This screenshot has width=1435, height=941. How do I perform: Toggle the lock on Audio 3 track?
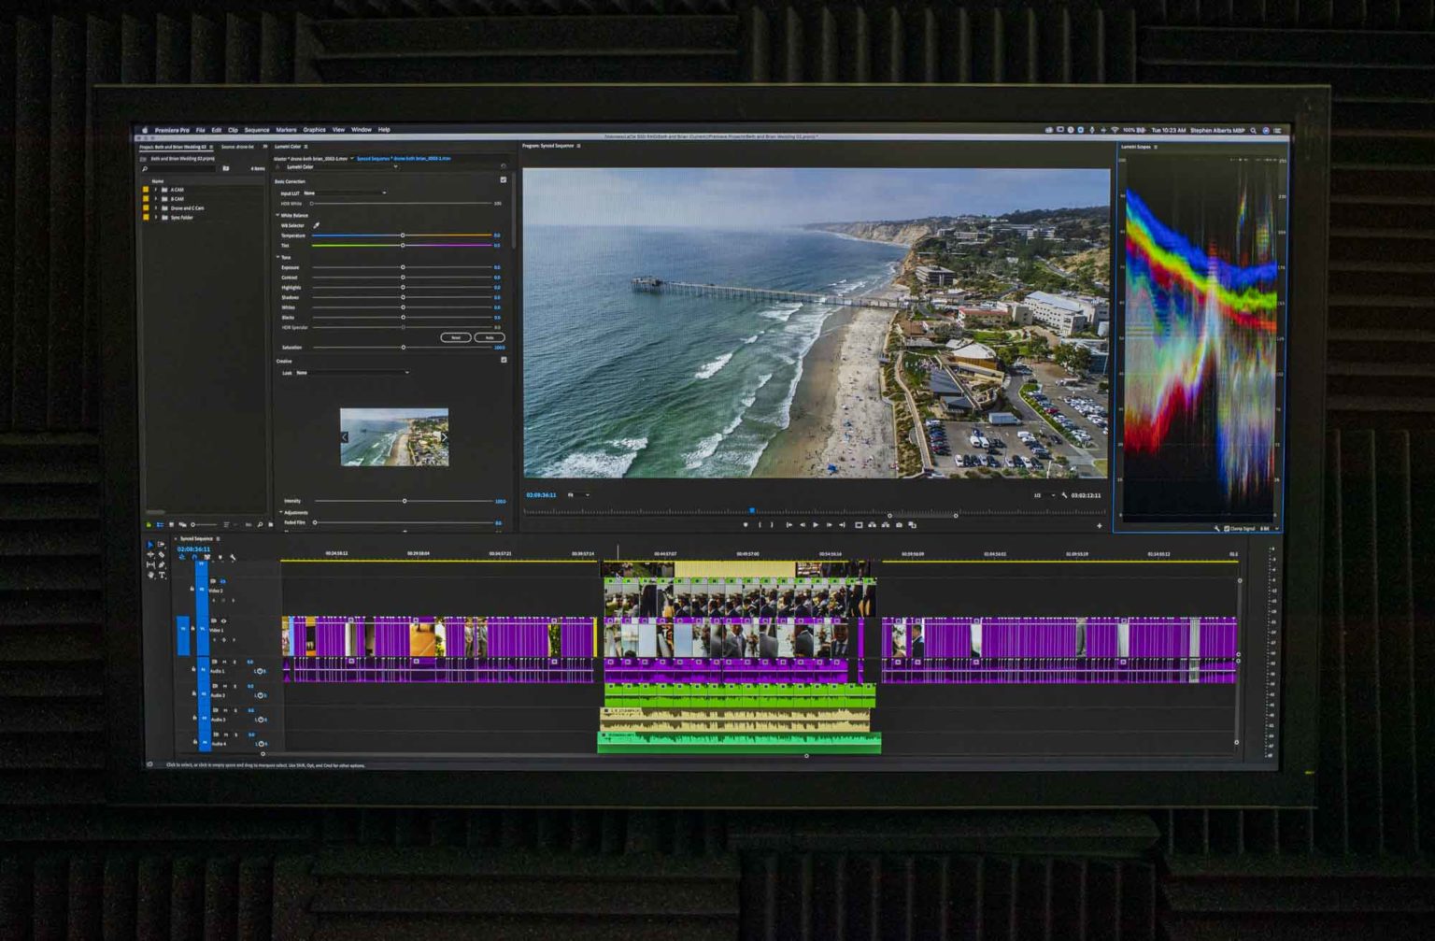coord(194,718)
